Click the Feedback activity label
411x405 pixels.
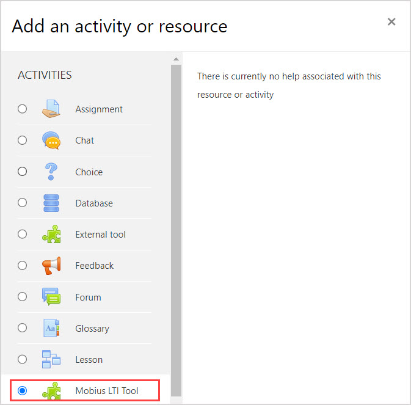coord(95,266)
